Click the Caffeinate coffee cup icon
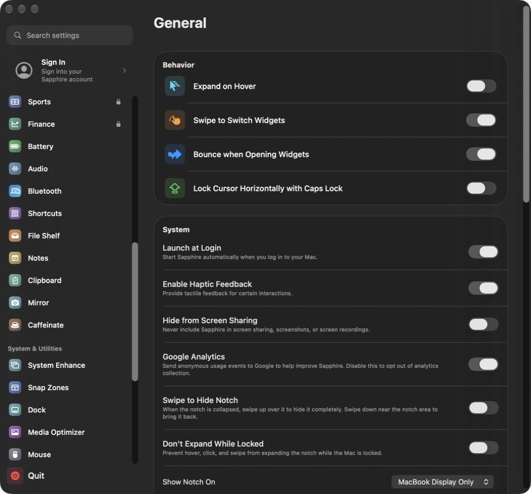Image resolution: width=531 pixels, height=494 pixels. 15,325
